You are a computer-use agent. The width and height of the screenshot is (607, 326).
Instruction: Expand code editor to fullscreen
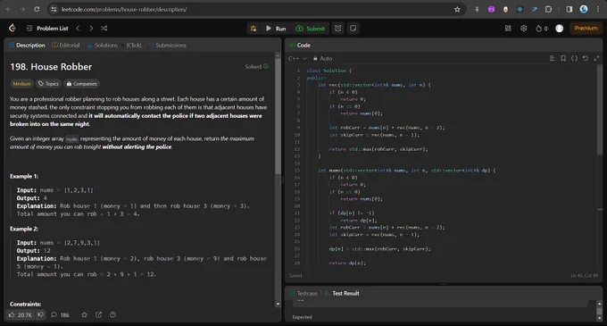[x=596, y=58]
